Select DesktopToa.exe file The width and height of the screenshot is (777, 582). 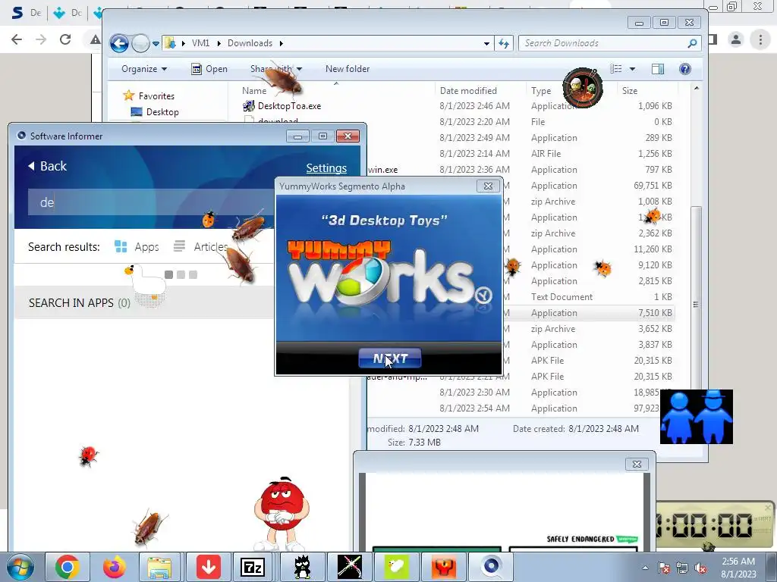point(289,106)
